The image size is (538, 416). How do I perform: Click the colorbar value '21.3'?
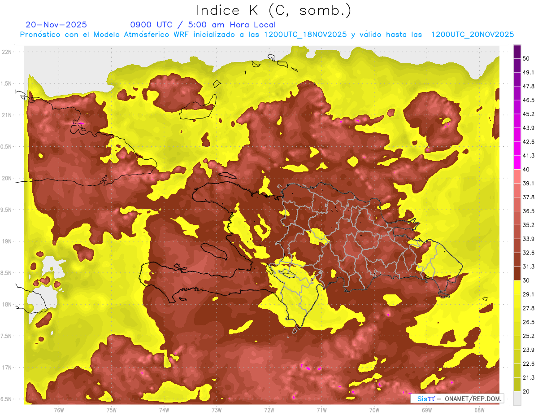[x=529, y=377]
